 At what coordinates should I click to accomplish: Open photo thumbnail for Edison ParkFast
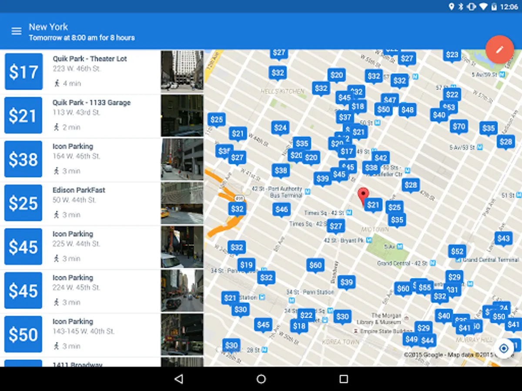182,203
